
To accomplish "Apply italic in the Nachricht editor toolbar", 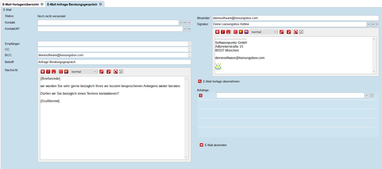I will click(x=48, y=72).
